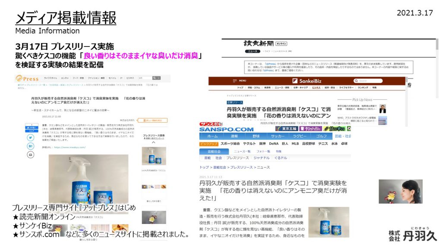Screen dimensions: 442x248
Task: Open the dropdown arrow beside @Press search
Action: click(x=159, y=78)
